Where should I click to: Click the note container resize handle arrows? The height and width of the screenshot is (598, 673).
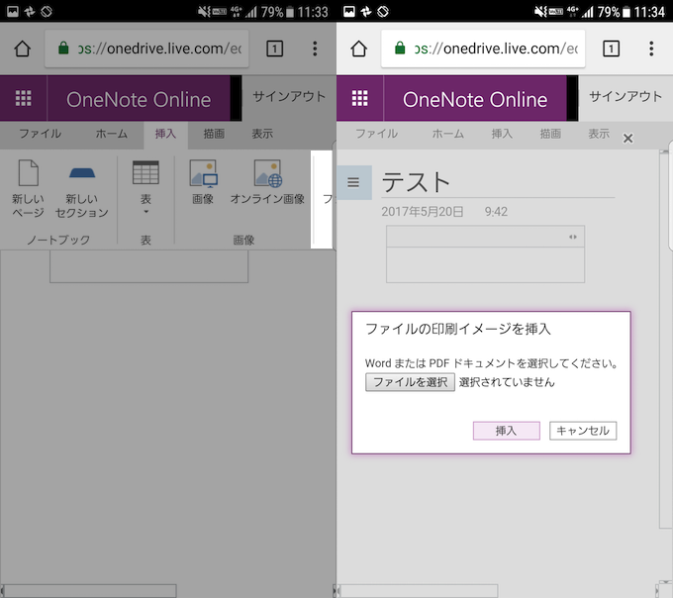[x=573, y=237]
